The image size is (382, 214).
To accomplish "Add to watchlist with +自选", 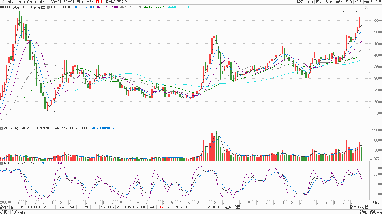I will pos(368,2).
